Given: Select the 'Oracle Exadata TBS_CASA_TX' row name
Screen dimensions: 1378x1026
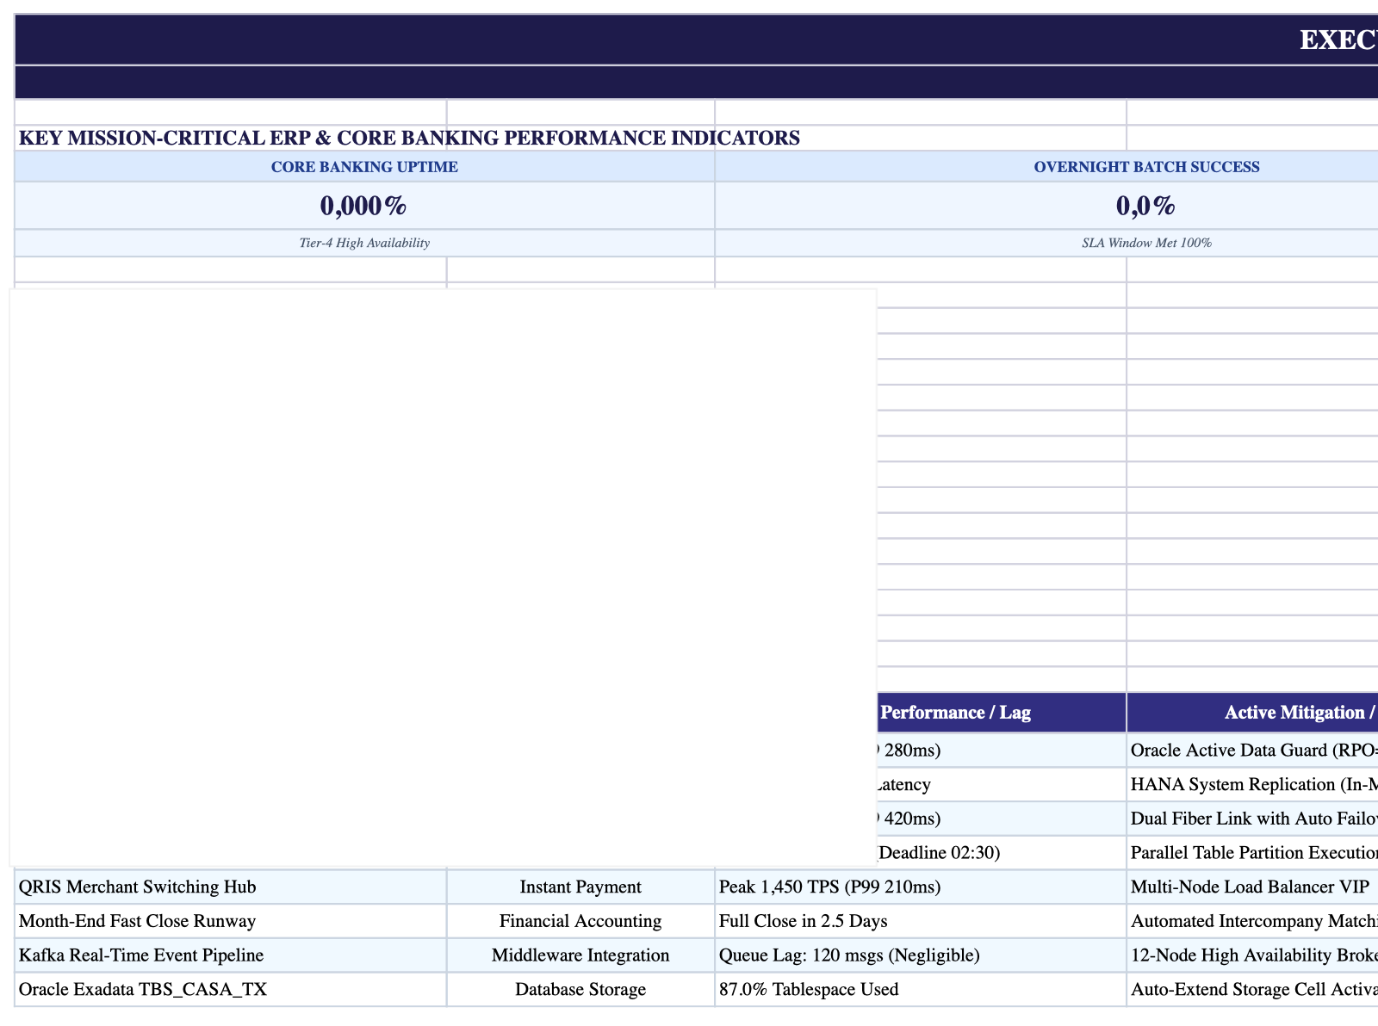Looking at the screenshot, I should tap(231, 990).
